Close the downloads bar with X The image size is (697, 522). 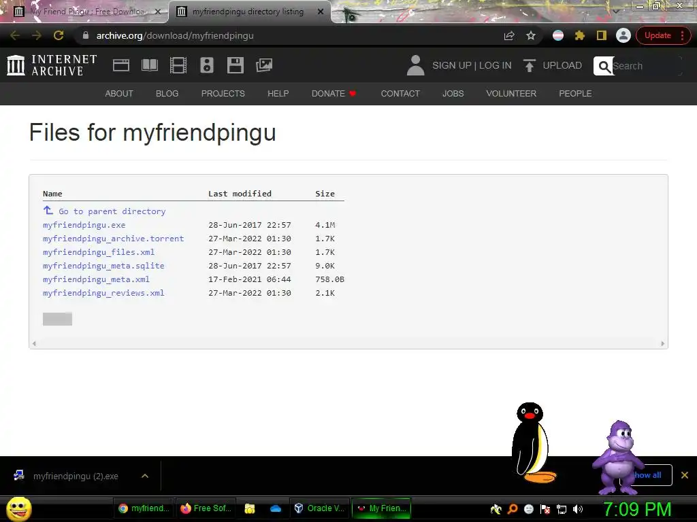click(x=685, y=475)
